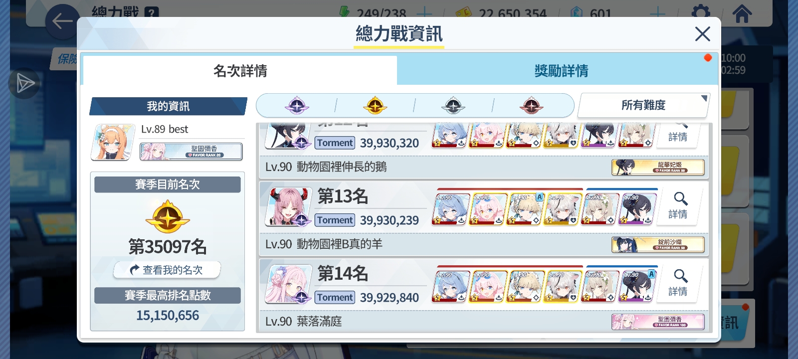
Task: Switch to the 名次詳情 tab
Action: click(x=240, y=70)
